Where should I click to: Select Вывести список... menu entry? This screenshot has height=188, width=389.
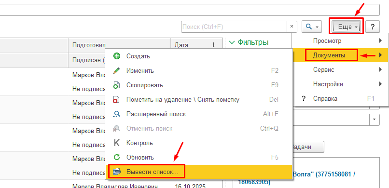pyautogui.click(x=199, y=172)
